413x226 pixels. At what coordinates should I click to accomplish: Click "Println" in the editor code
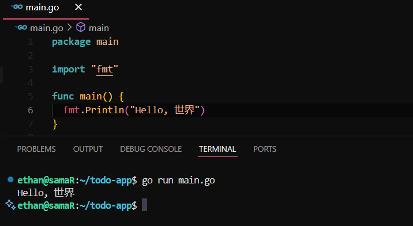tap(104, 110)
